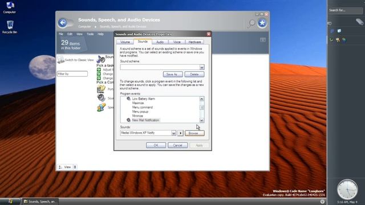Click the Browse button
This screenshot has width=365, height=205.
[x=194, y=133]
